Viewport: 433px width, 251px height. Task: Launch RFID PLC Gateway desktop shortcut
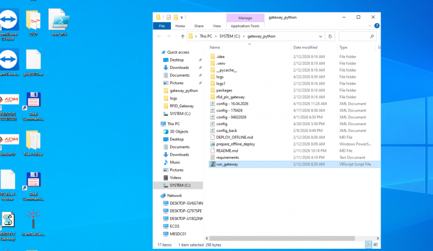point(8,226)
